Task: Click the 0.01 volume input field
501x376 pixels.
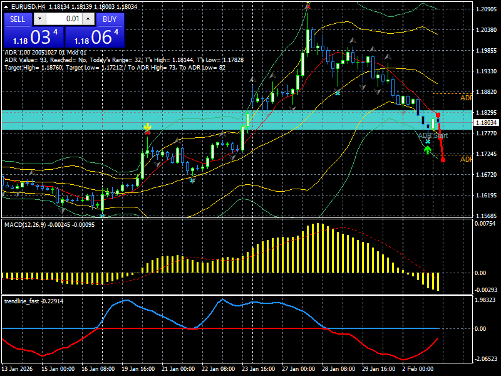Action: pos(65,19)
